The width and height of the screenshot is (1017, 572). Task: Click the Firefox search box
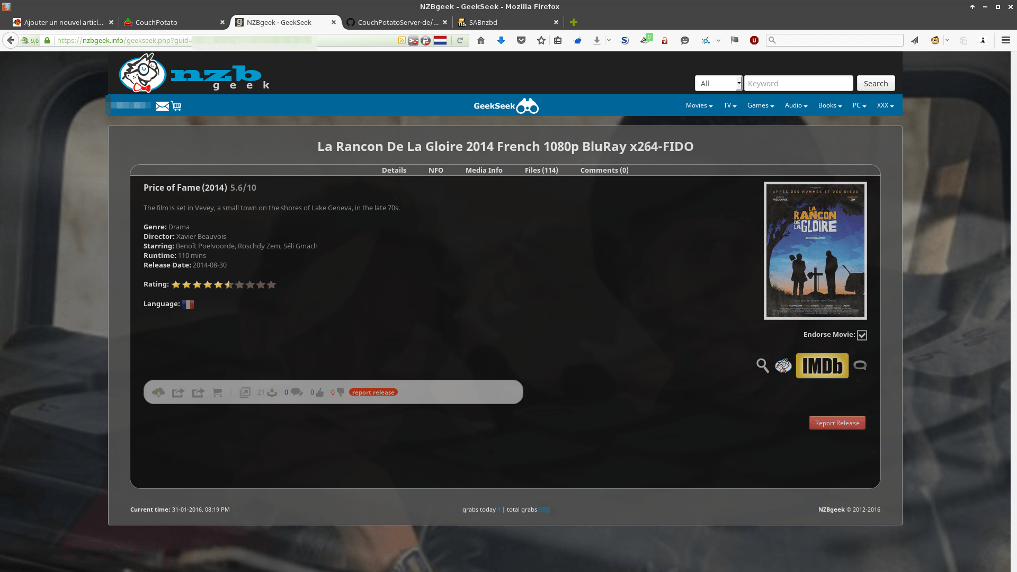835,40
